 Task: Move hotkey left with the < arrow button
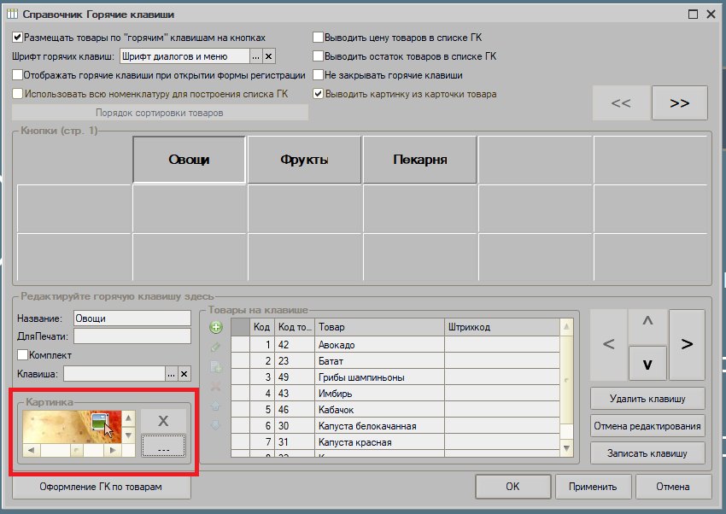click(x=609, y=344)
